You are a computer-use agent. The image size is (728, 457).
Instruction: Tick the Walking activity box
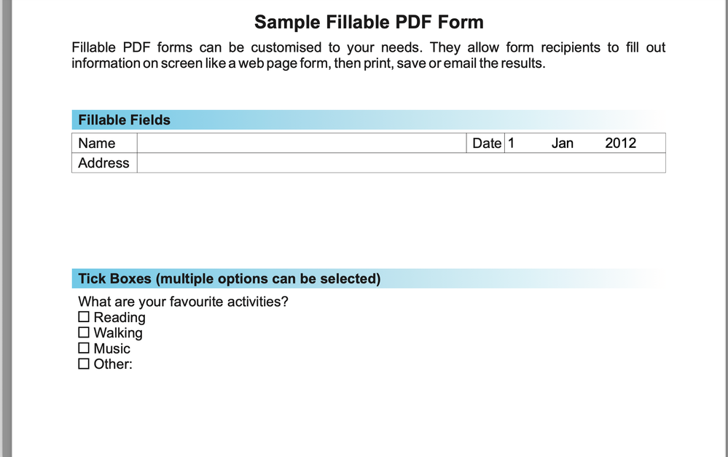click(x=84, y=332)
